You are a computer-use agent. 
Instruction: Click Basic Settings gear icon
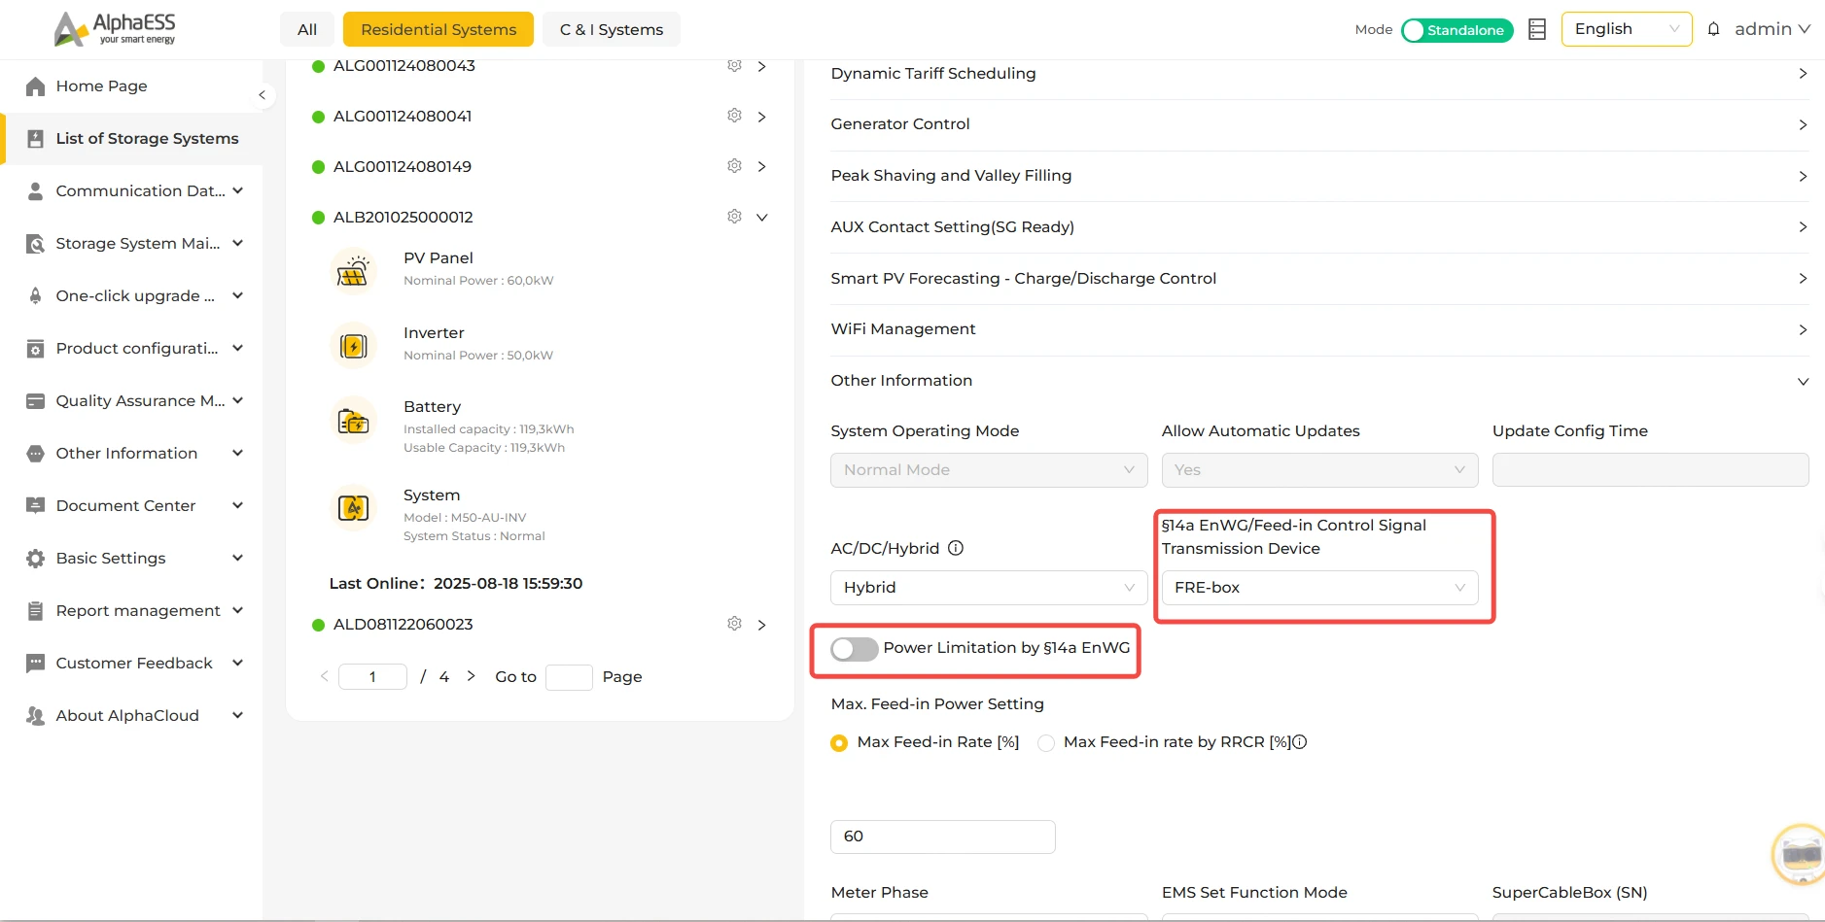click(x=35, y=558)
